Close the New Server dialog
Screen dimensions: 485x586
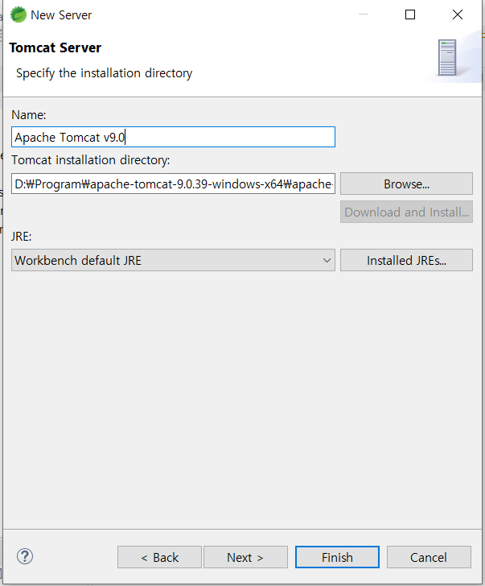[x=458, y=14]
